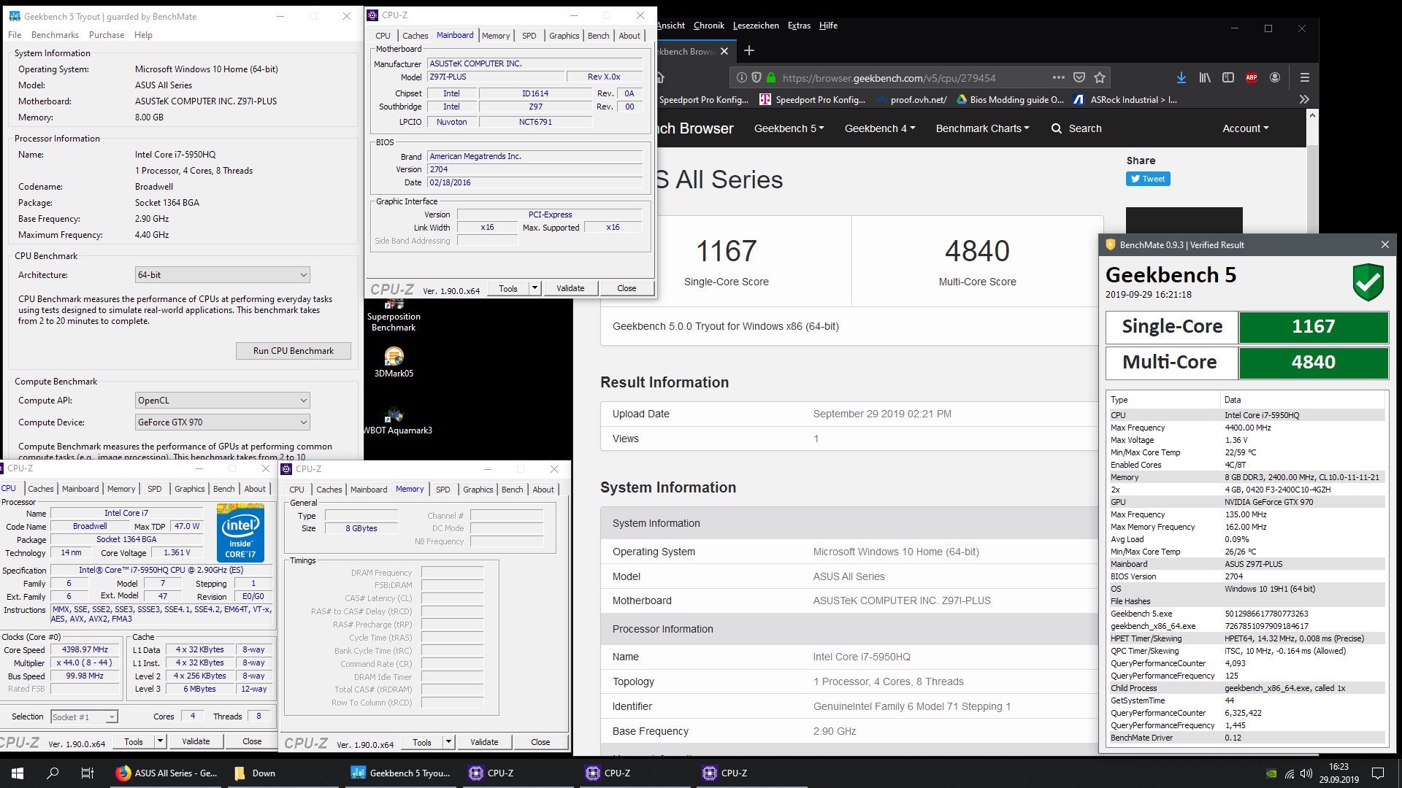Open Task View on taskbar
1402x788 pixels.
[87, 773]
